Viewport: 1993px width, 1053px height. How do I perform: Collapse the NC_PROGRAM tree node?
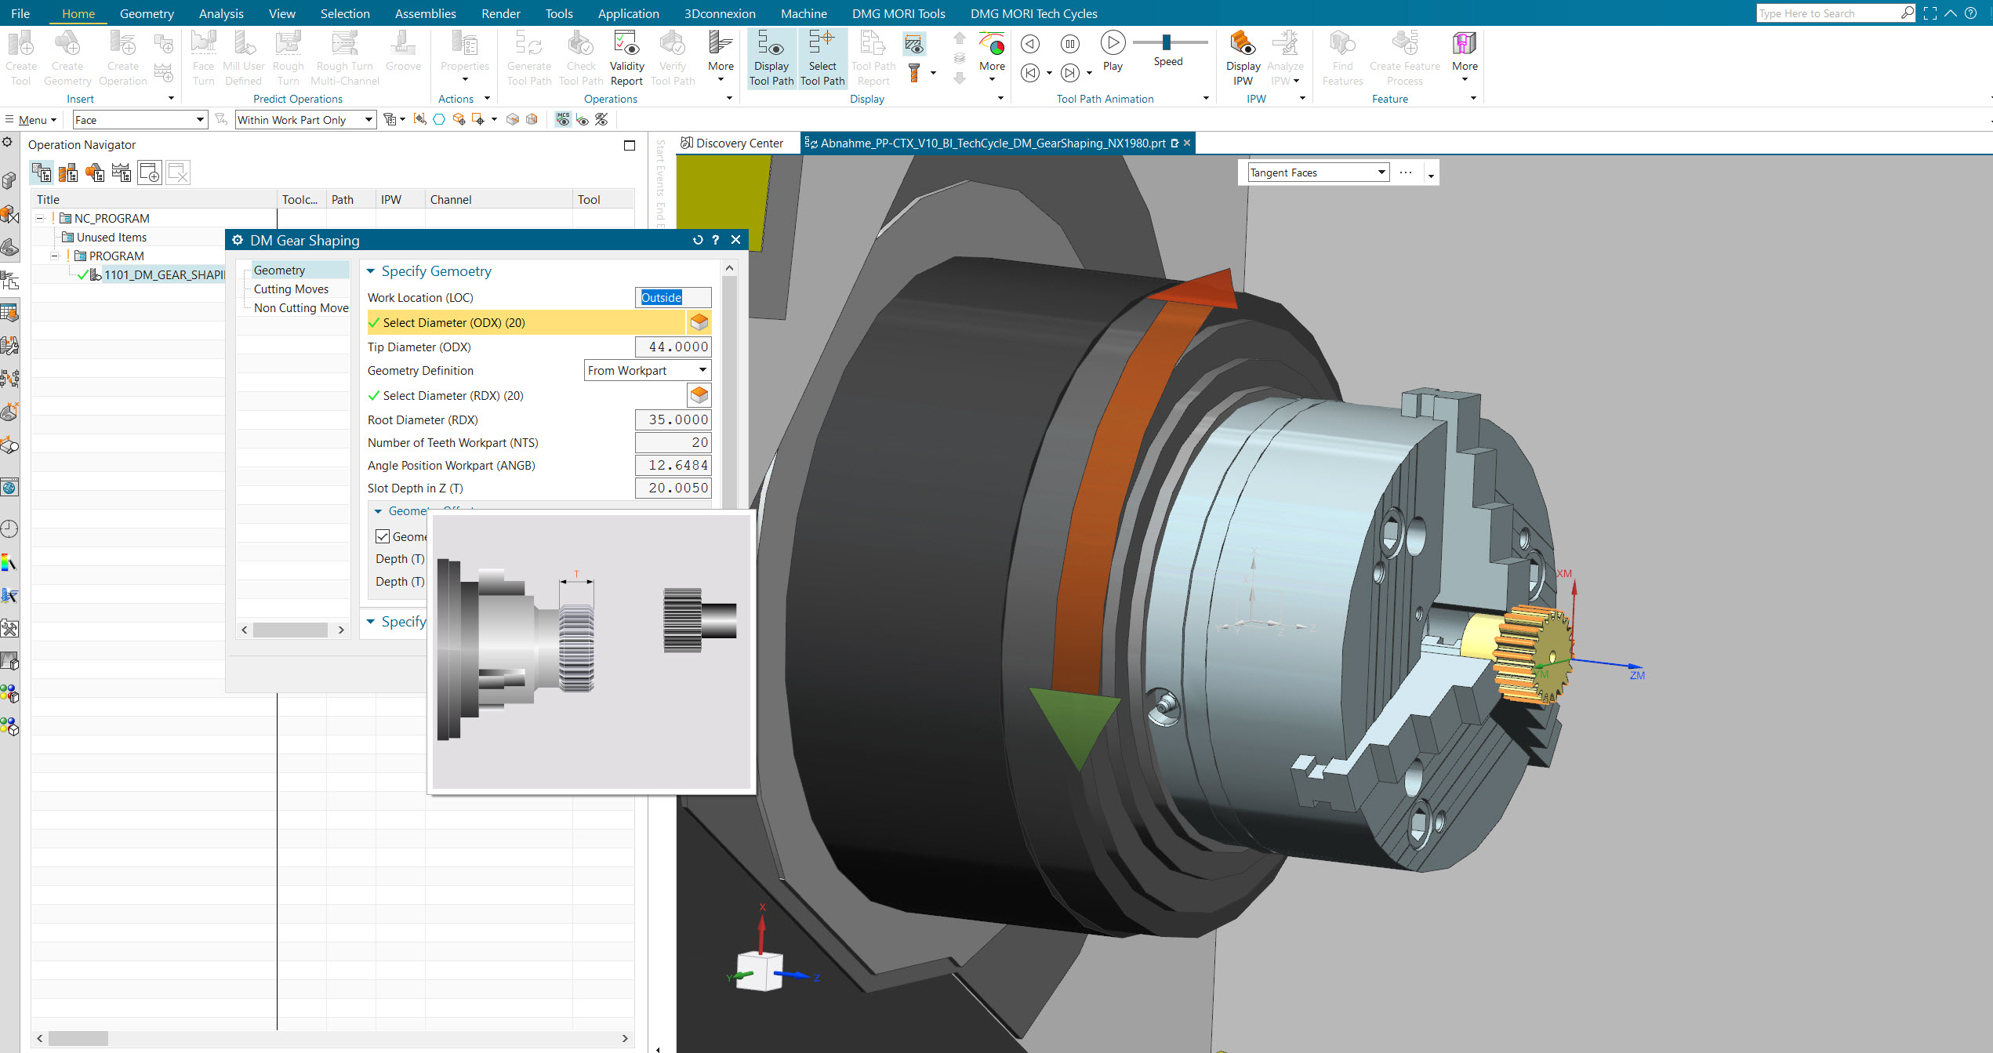pos(40,219)
